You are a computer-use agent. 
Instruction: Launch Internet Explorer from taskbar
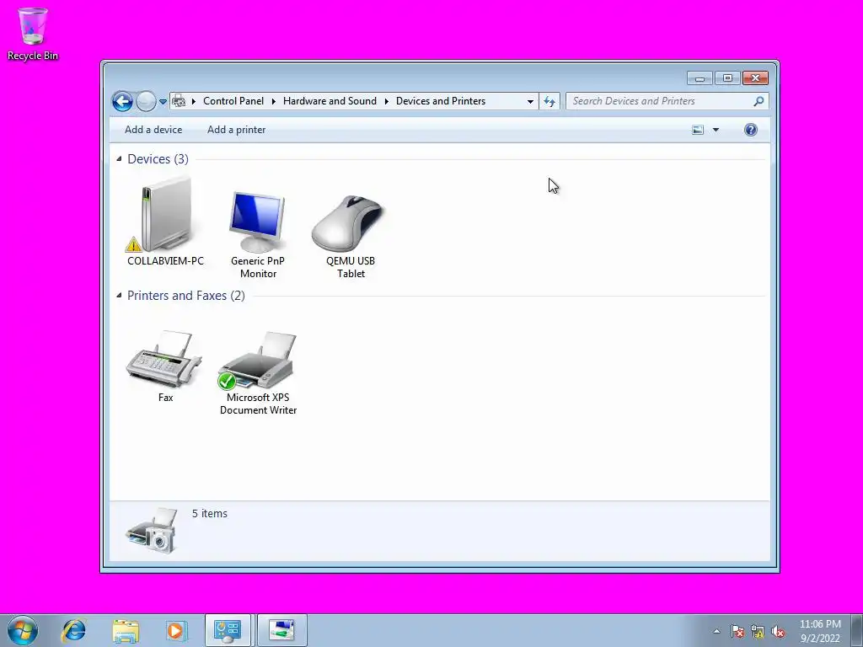click(74, 630)
